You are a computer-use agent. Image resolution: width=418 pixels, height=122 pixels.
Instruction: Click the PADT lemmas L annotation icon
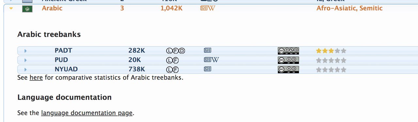pyautogui.click(x=169, y=51)
